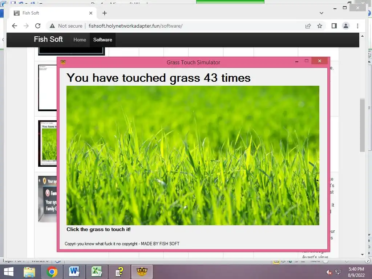Click the Fish Soft brand logo link

pyautogui.click(x=48, y=39)
